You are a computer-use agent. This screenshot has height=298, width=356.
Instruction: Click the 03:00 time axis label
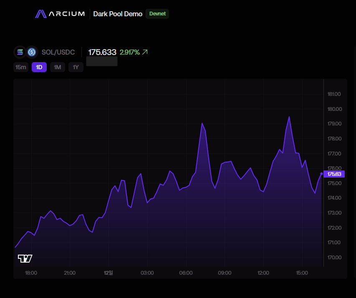pos(147,273)
